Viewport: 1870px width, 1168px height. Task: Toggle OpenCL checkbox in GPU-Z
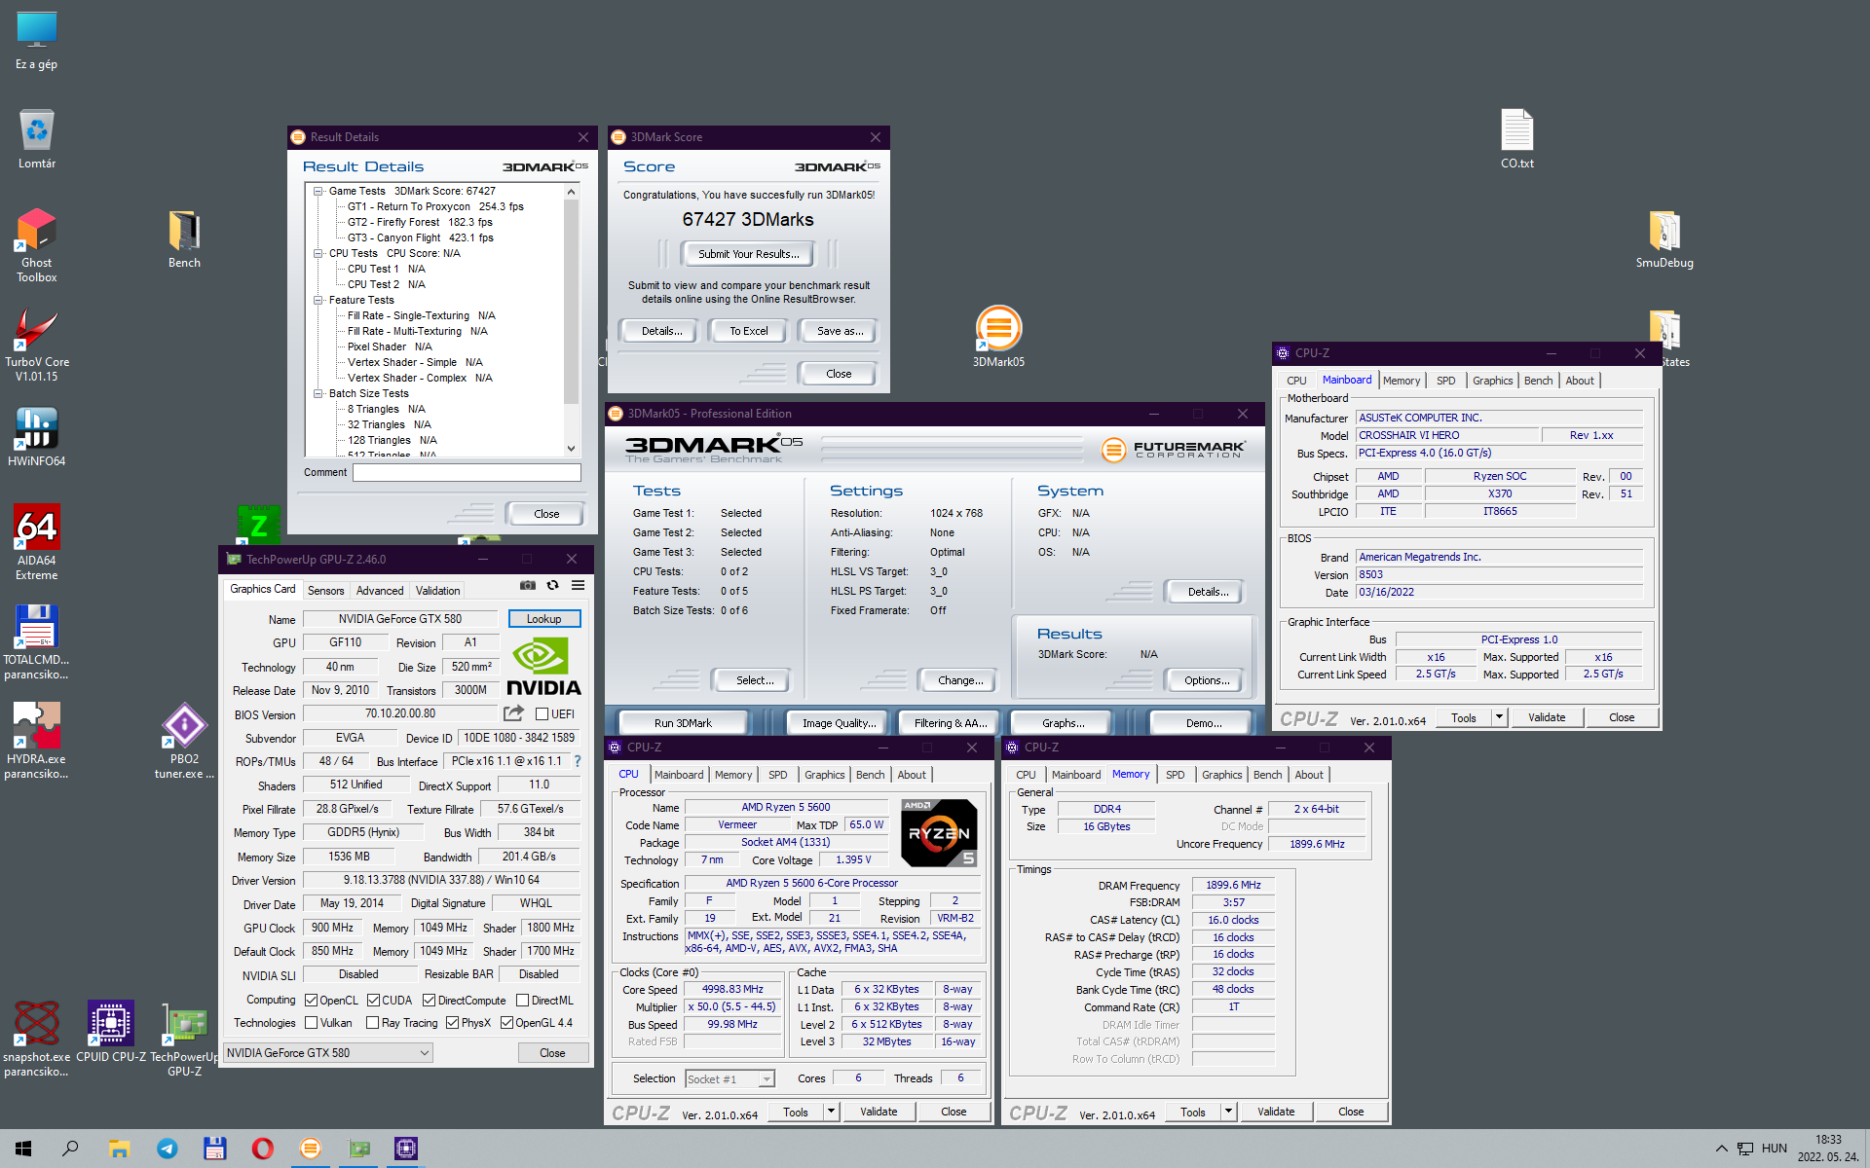[x=312, y=1000]
